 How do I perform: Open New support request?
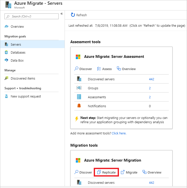[x=26, y=96]
